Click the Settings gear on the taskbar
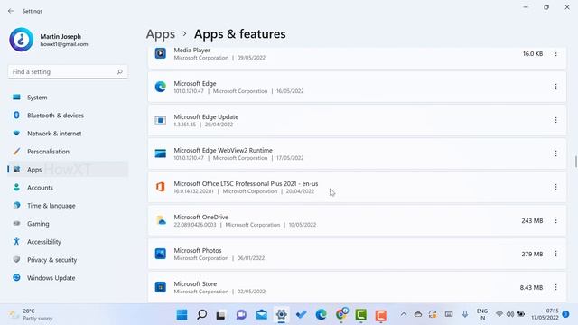Screen dimensions: 578x325 click(x=281, y=315)
